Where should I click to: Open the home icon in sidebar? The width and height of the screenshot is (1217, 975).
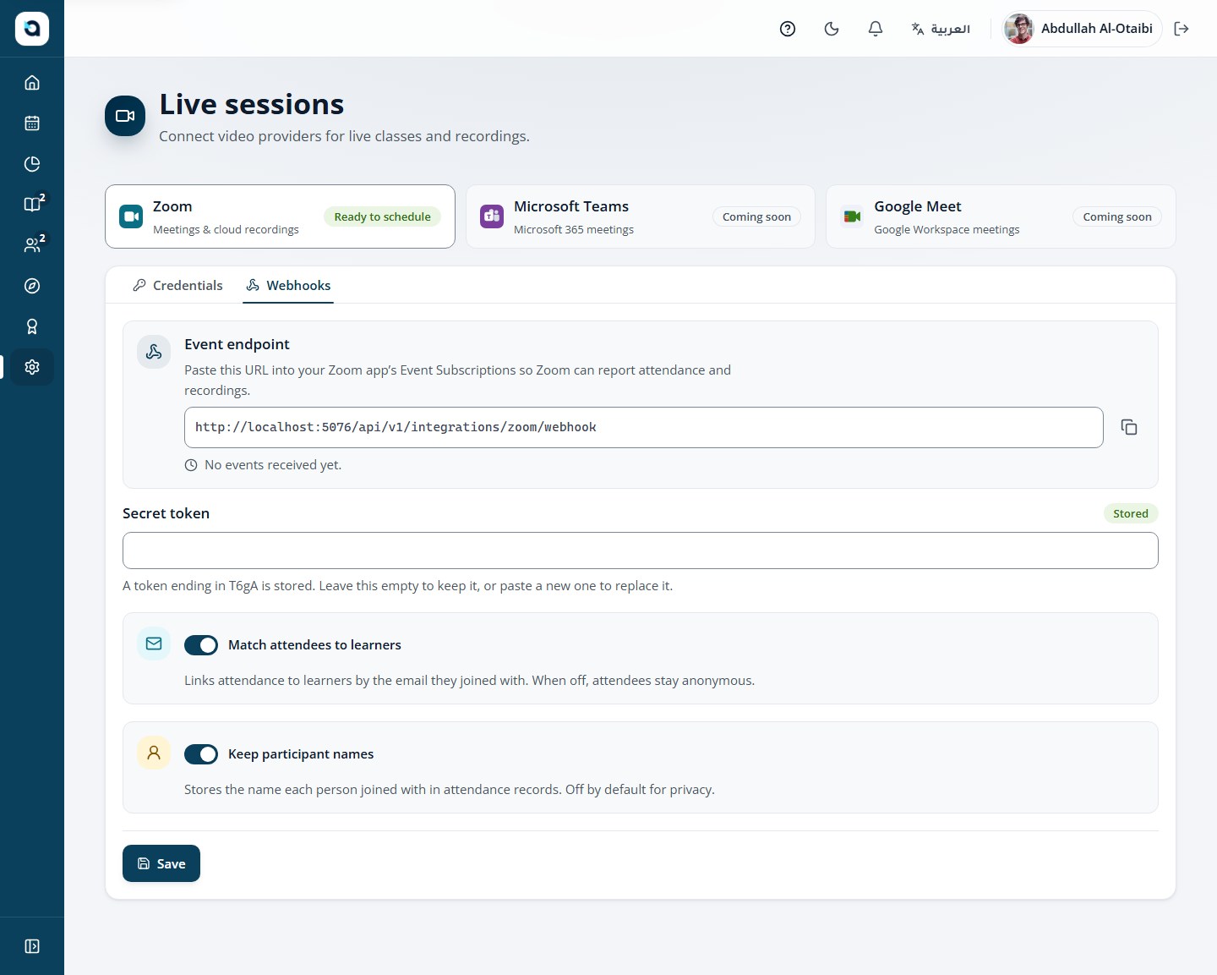pyautogui.click(x=32, y=82)
